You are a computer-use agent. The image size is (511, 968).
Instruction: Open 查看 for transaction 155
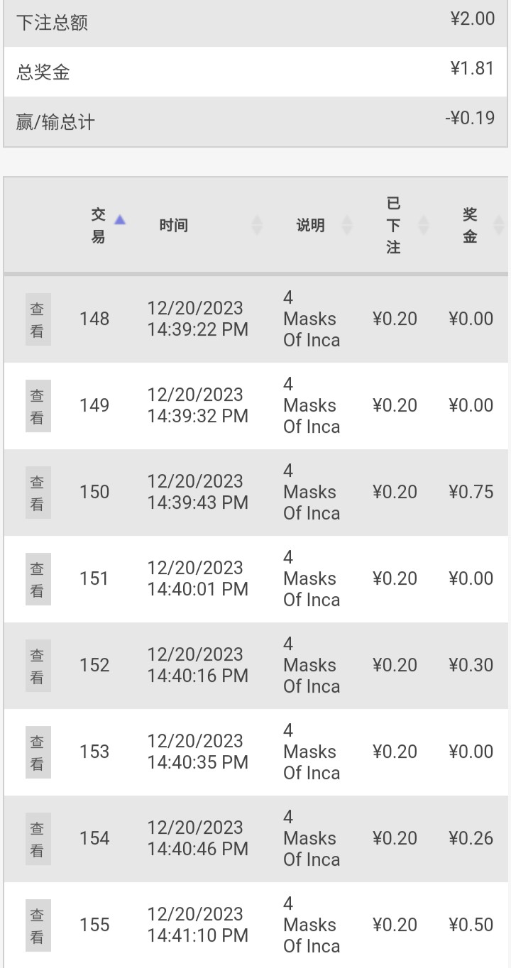38,925
